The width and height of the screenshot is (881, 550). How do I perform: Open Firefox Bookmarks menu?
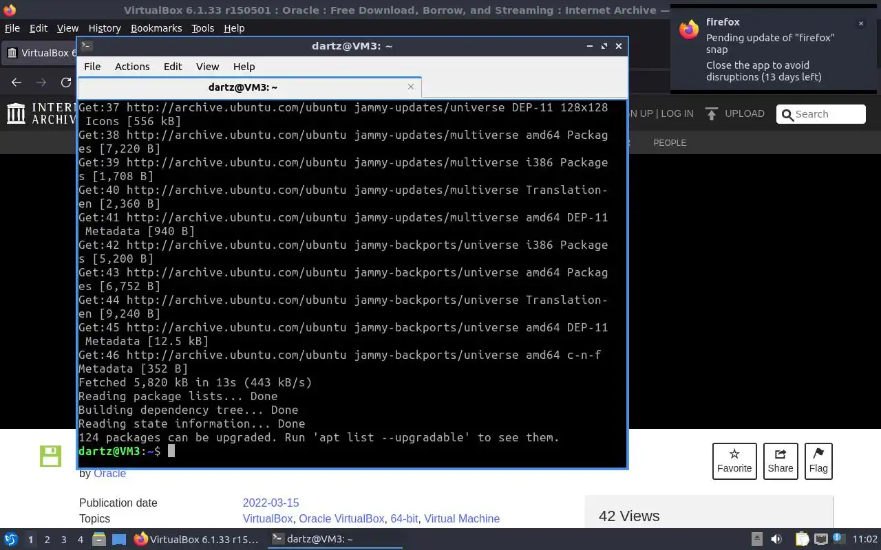pyautogui.click(x=156, y=28)
